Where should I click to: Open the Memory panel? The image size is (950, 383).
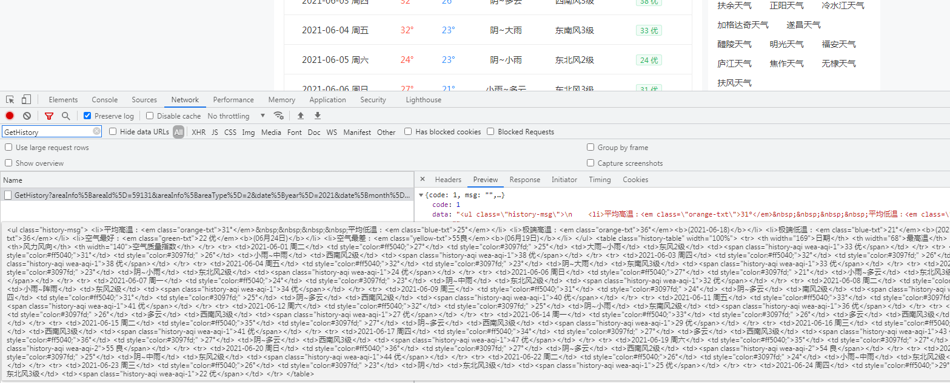click(x=282, y=100)
